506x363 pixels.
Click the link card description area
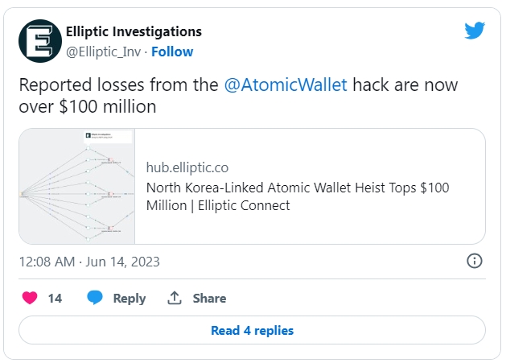310,187
